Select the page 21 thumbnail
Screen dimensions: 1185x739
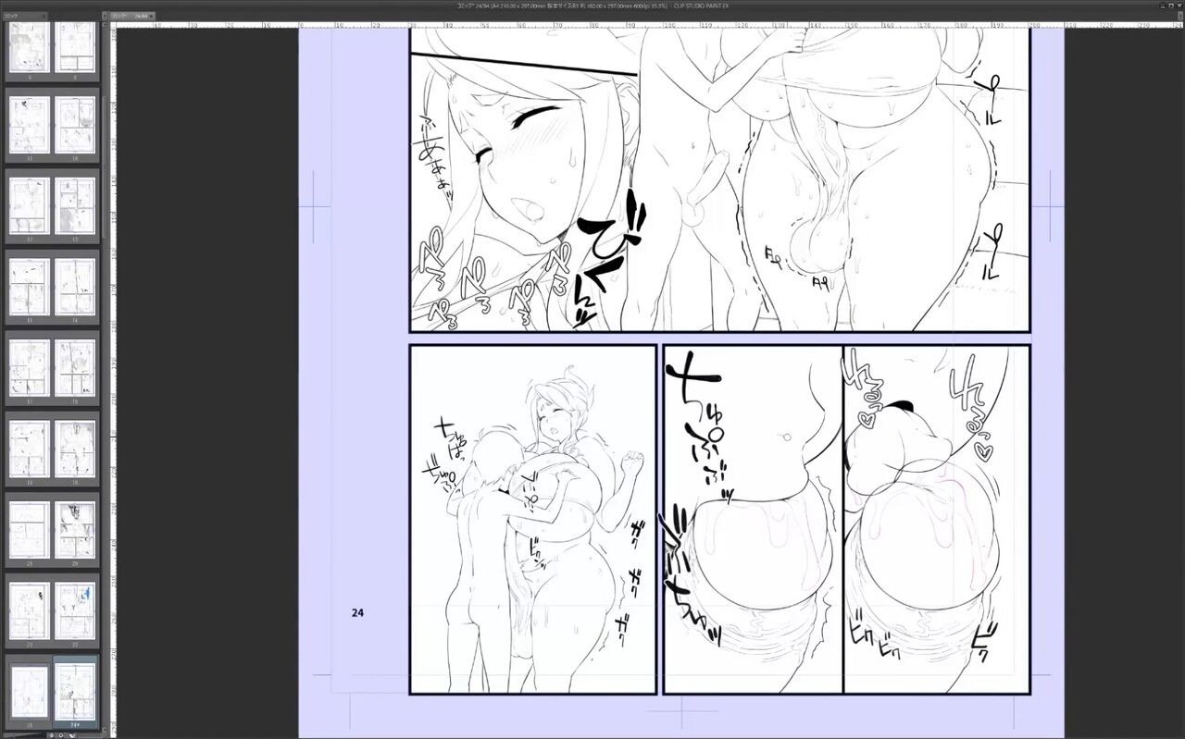point(30,531)
